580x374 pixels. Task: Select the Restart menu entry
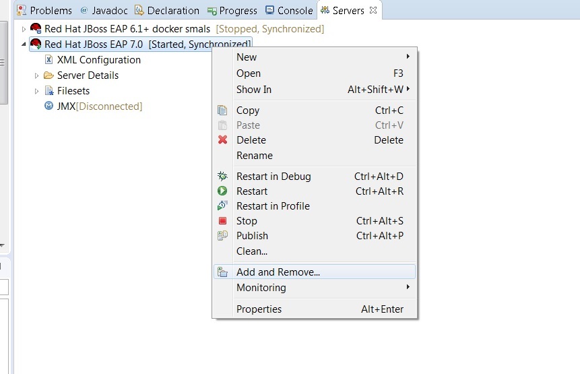[x=315, y=191]
